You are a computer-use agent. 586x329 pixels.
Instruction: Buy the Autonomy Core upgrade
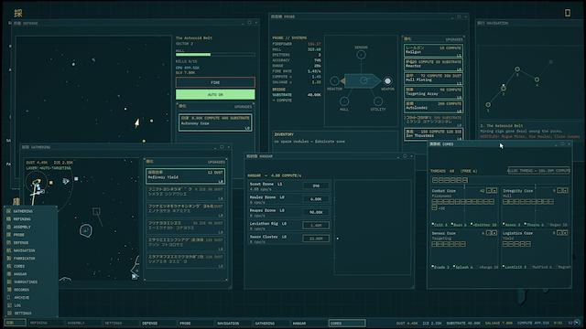click(215, 122)
